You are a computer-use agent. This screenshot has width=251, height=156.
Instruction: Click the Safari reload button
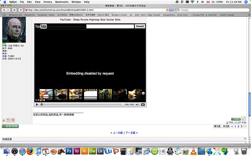(14, 10)
